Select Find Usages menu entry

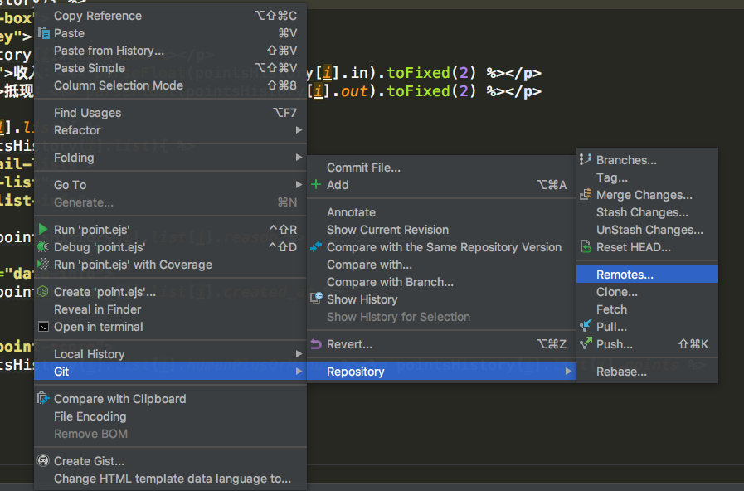[x=87, y=113]
